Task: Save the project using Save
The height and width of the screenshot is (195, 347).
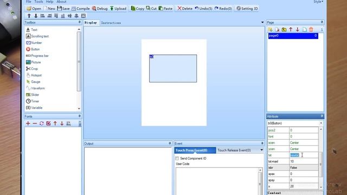Action: [x=63, y=9]
